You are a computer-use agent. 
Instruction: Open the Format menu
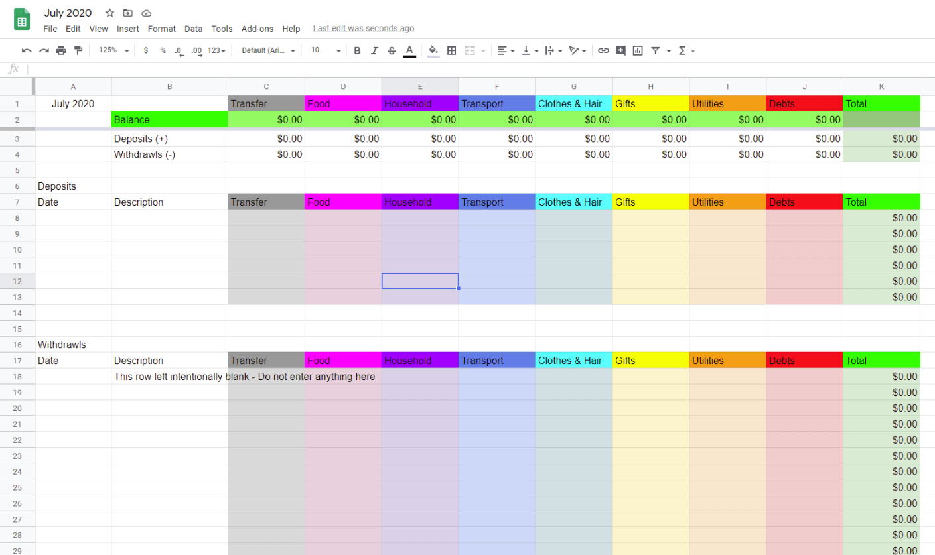tap(162, 29)
